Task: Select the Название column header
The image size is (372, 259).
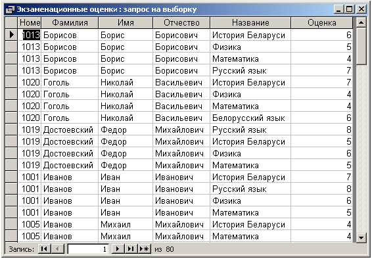Action: [250, 23]
